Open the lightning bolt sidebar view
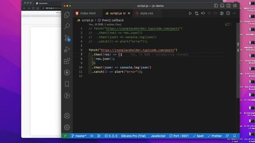This screenshot has height=143, width=255. 67,72
